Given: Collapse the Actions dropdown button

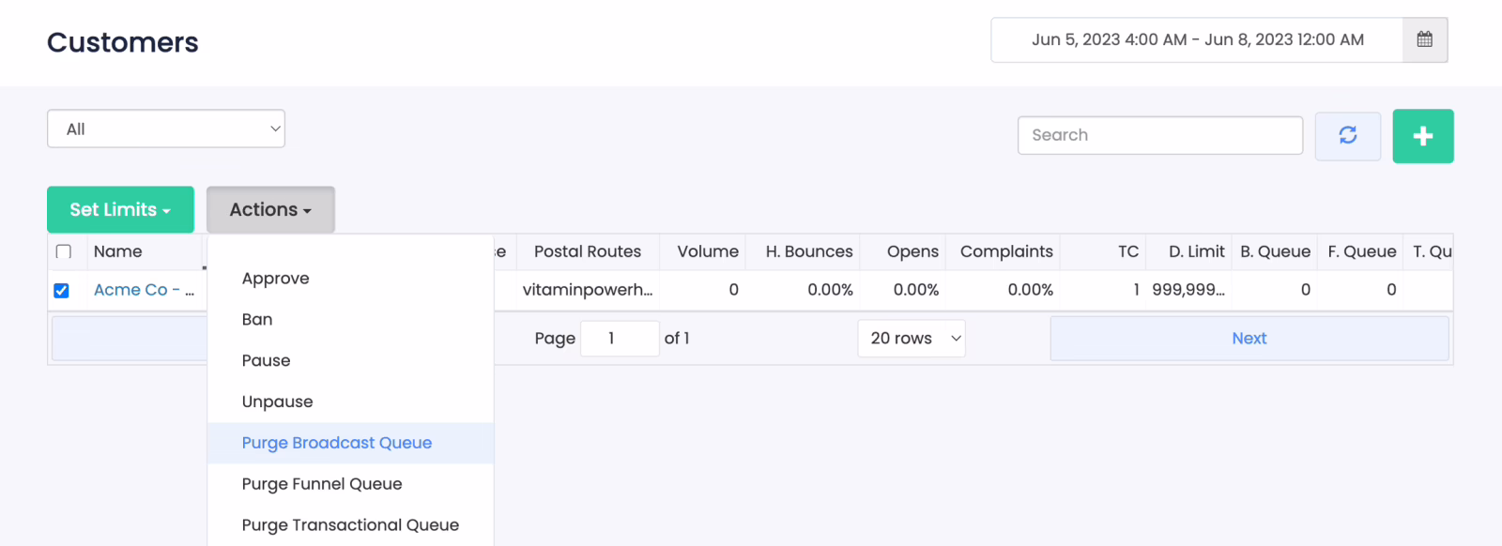Looking at the screenshot, I should (270, 209).
